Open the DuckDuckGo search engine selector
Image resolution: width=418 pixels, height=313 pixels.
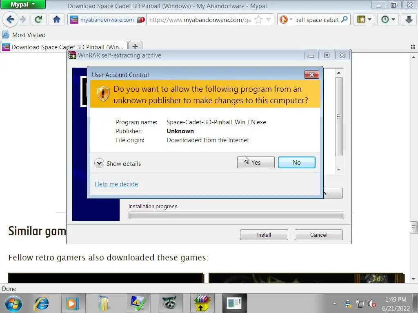click(x=286, y=20)
